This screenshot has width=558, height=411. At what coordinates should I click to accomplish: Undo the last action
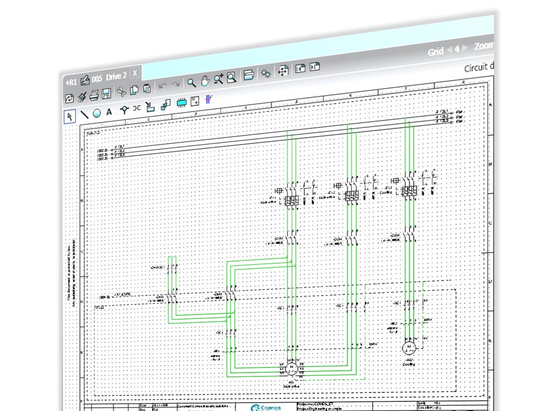[162, 86]
